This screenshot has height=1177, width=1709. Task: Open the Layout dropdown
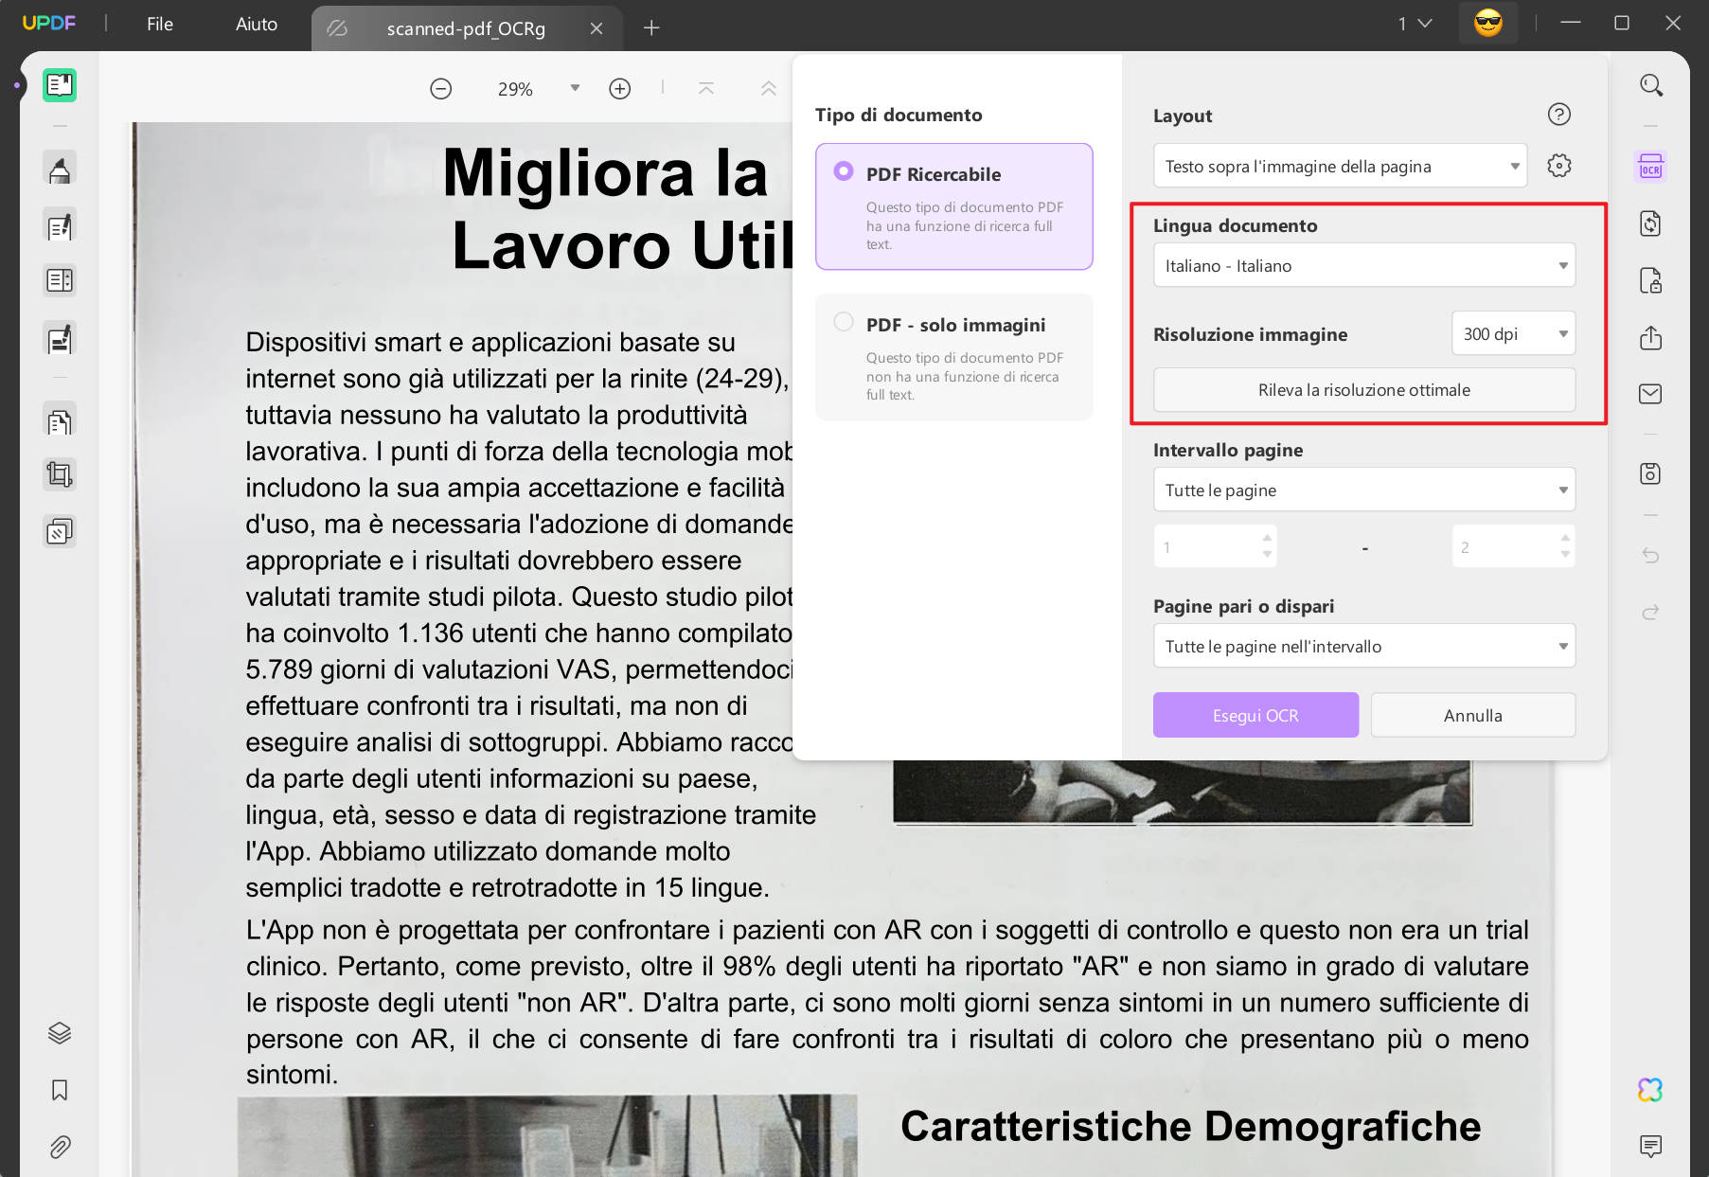pyautogui.click(x=1340, y=166)
